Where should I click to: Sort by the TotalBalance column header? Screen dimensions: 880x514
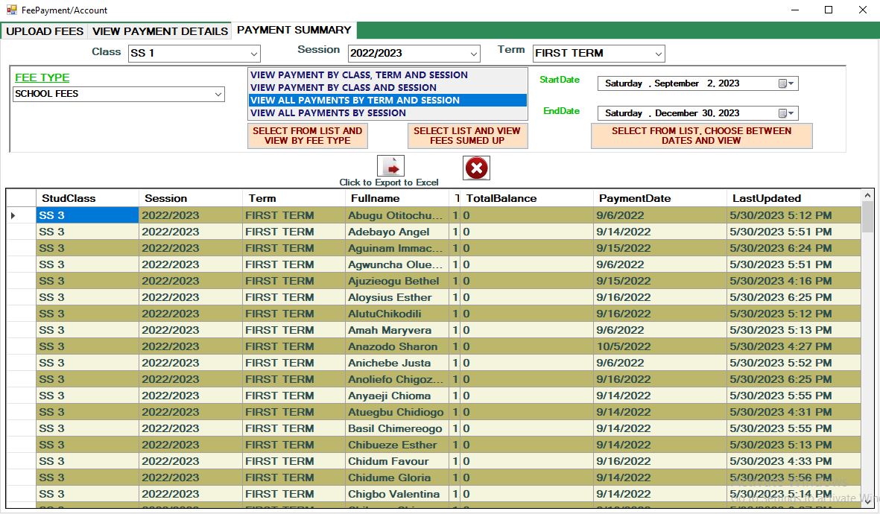pyautogui.click(x=527, y=198)
